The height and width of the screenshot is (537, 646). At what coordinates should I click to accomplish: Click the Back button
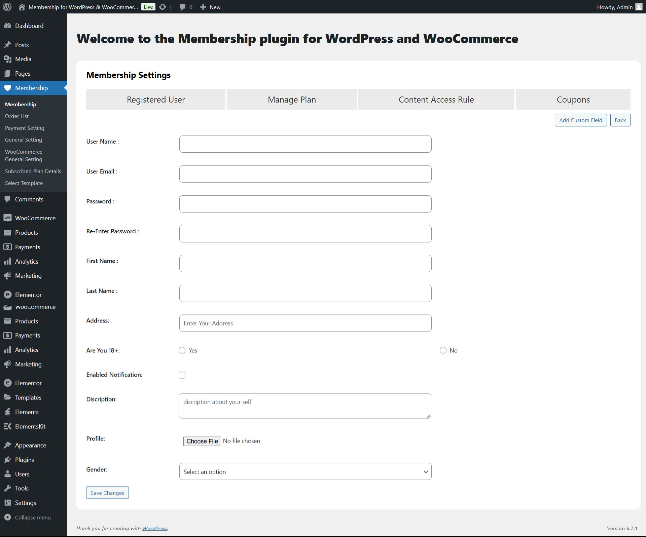click(620, 120)
